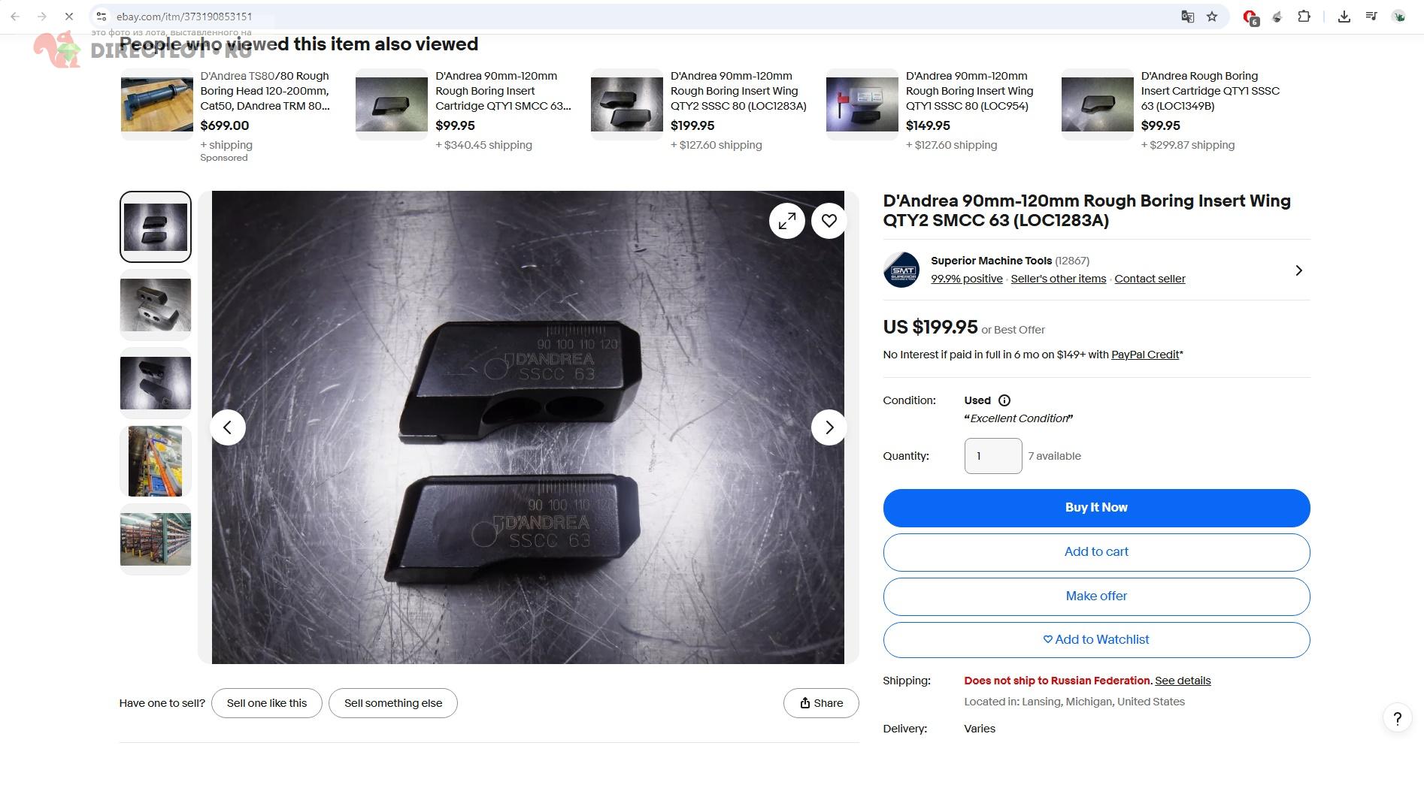This screenshot has height=785, width=1424.
Task: Open the TS80/80 Rough Boring Head listing
Action: tap(265, 91)
